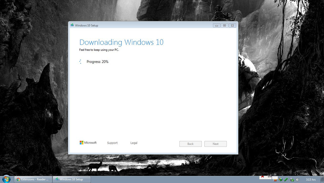This screenshot has height=183, width=324.
Task: Select the Windows 10 Setup taskbar button
Action: (x=72, y=179)
